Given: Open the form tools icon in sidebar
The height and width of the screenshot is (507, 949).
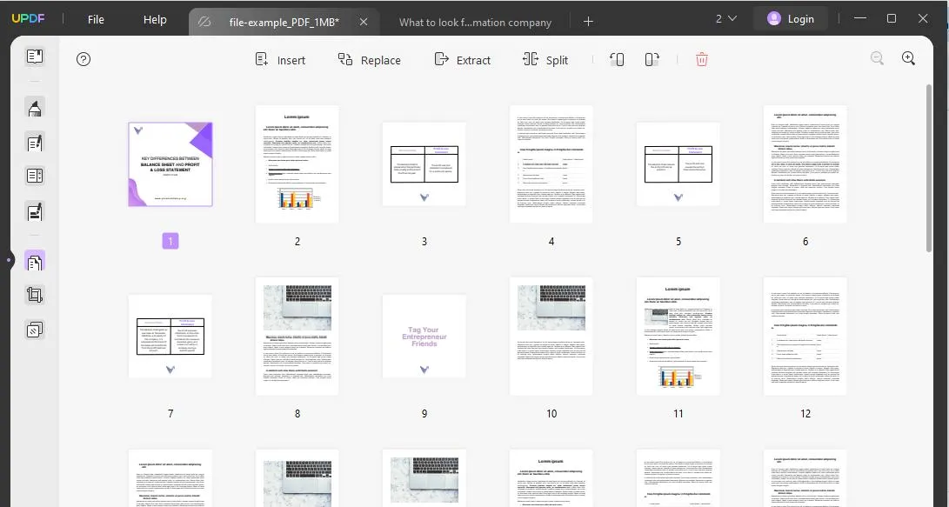Looking at the screenshot, I should tap(35, 176).
